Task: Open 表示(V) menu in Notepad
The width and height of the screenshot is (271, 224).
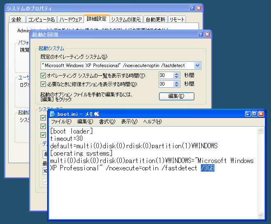Action: pos(129,122)
